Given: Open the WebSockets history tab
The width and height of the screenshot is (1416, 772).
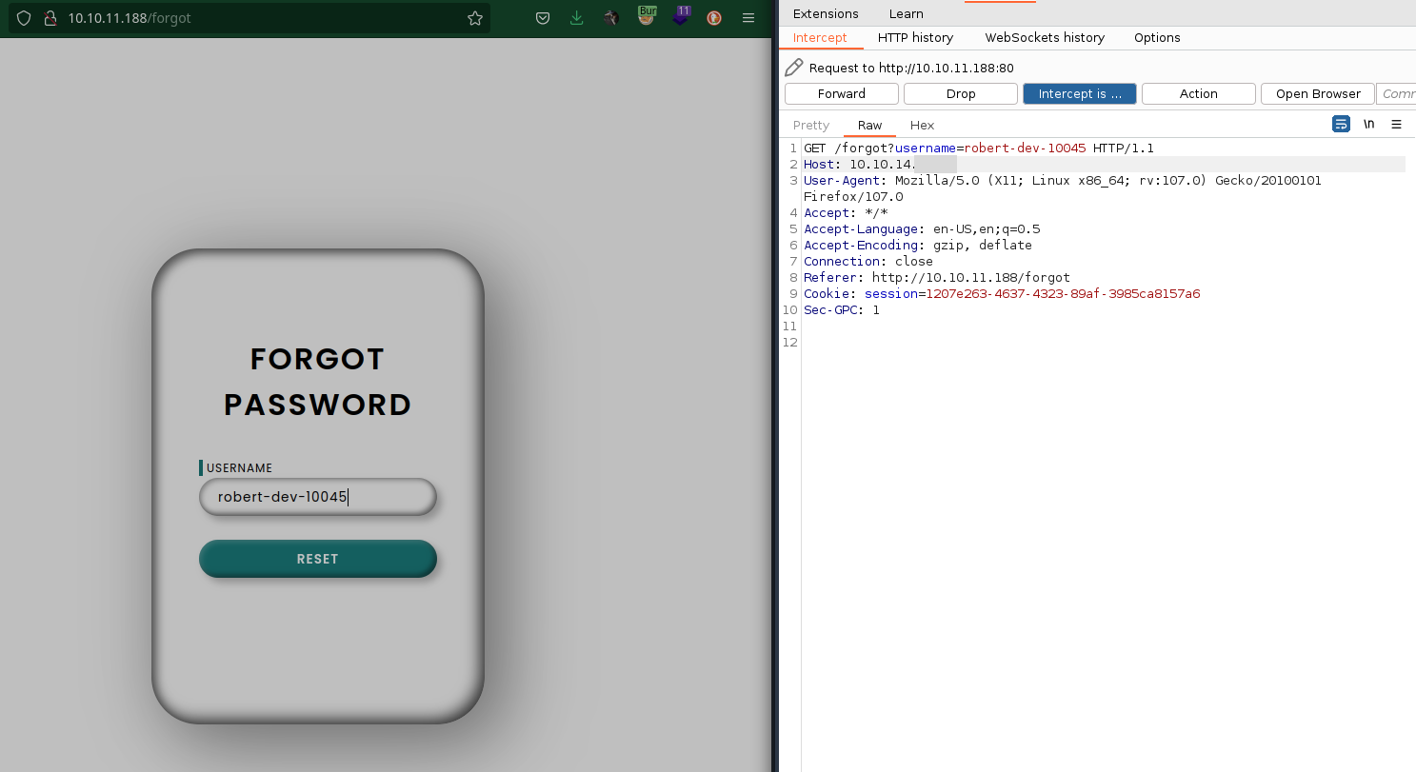Looking at the screenshot, I should click(x=1045, y=38).
